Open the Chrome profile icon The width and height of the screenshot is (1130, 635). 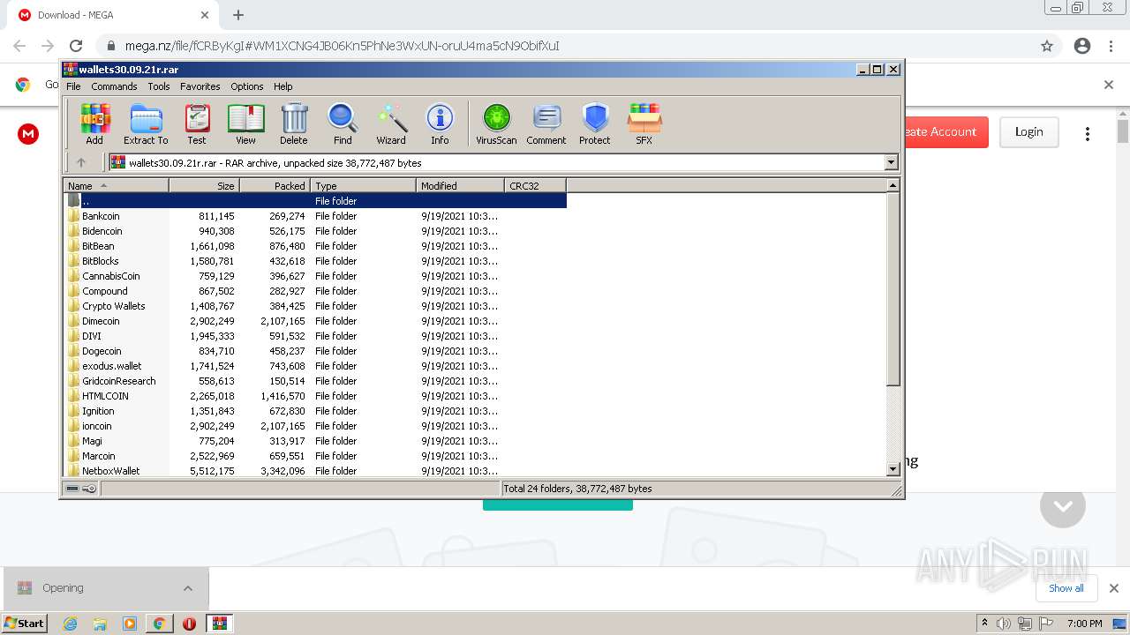[x=1082, y=46]
